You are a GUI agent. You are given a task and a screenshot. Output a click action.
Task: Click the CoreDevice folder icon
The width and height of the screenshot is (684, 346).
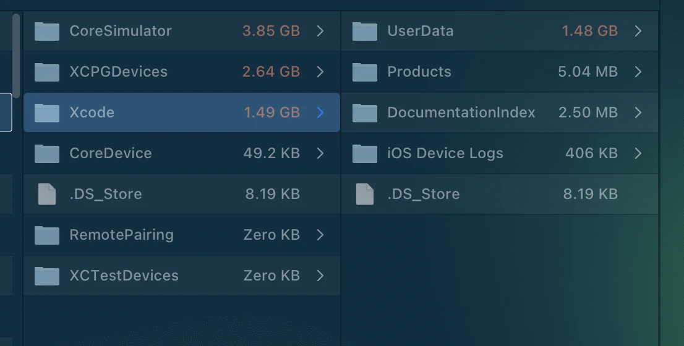46,153
